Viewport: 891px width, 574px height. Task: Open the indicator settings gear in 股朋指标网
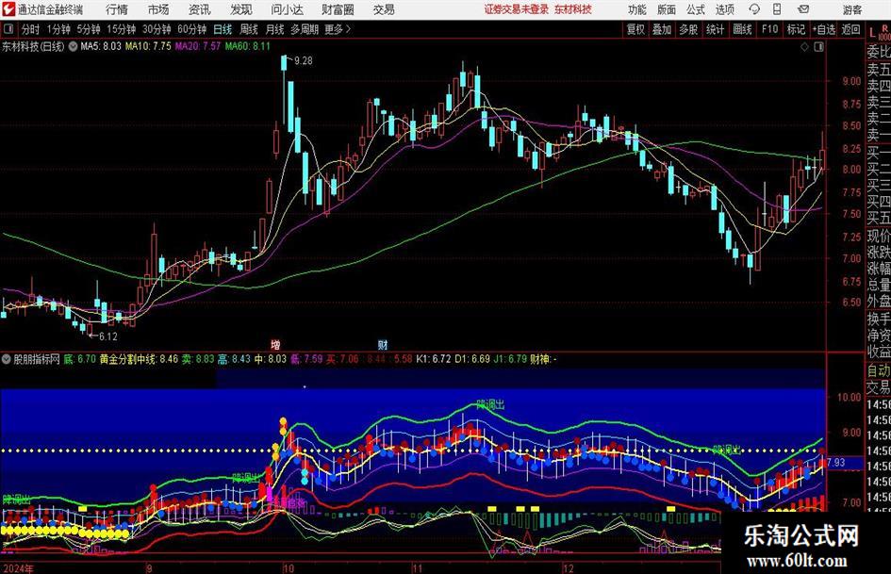(7, 358)
